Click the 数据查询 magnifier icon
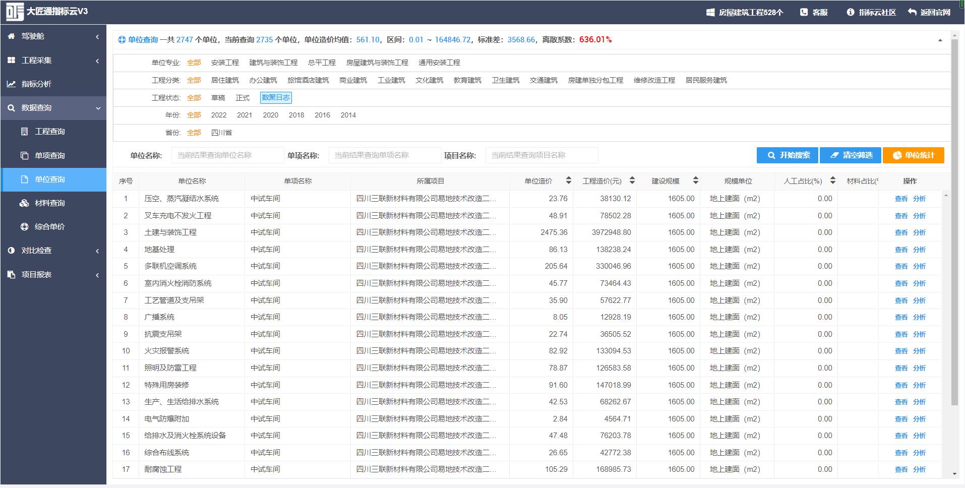Viewport: 965px width, 488px height. (11, 108)
